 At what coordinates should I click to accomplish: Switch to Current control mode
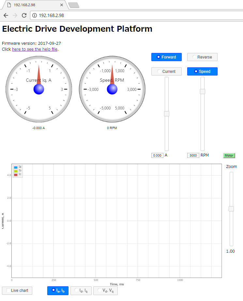[166, 72]
